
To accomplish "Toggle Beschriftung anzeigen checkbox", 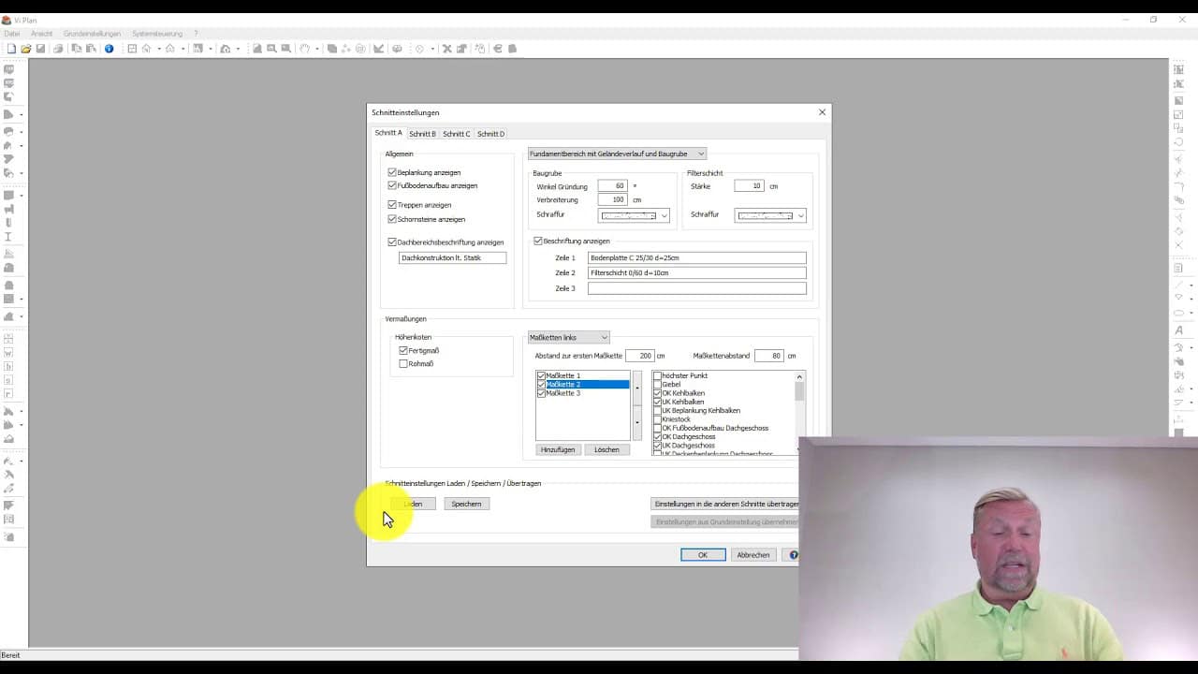I will coord(538,241).
